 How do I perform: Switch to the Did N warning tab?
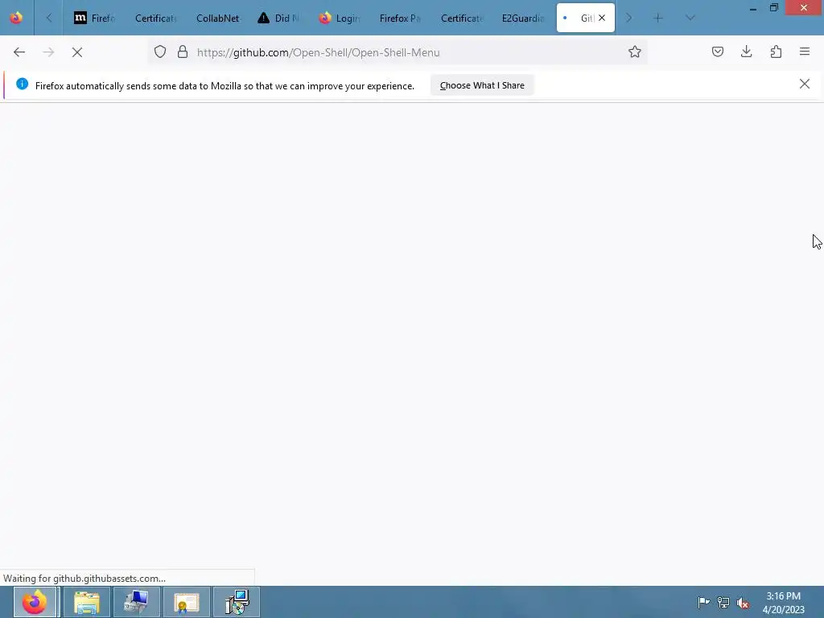pyautogui.click(x=278, y=18)
